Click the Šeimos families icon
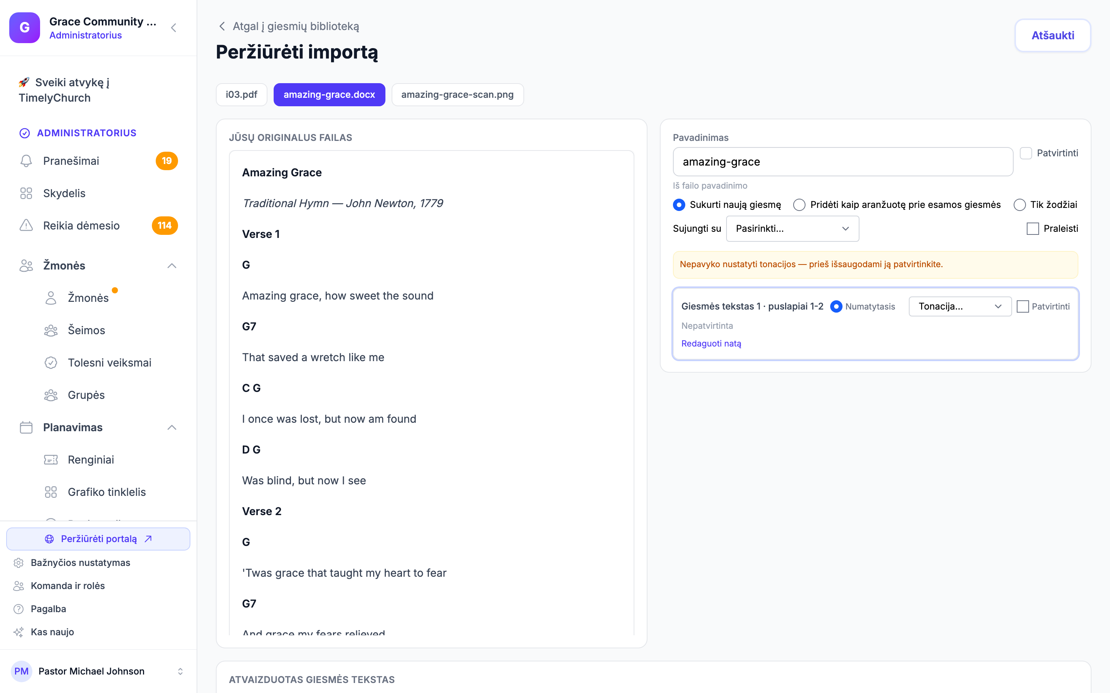1110x693 pixels. (x=51, y=330)
